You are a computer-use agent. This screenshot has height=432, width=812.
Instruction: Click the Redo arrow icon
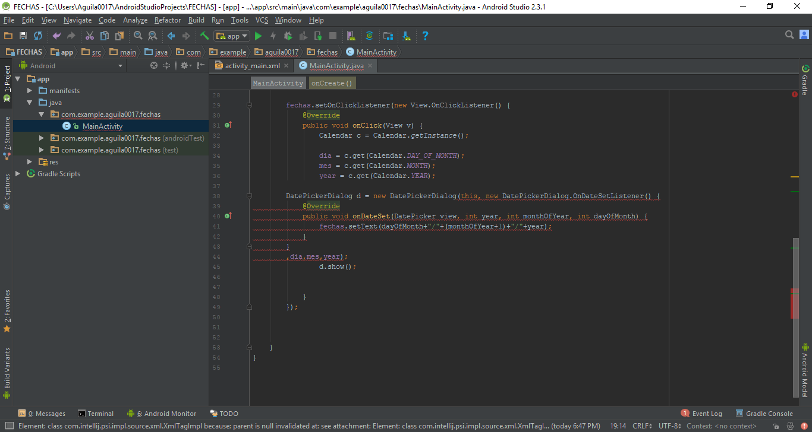coord(71,36)
